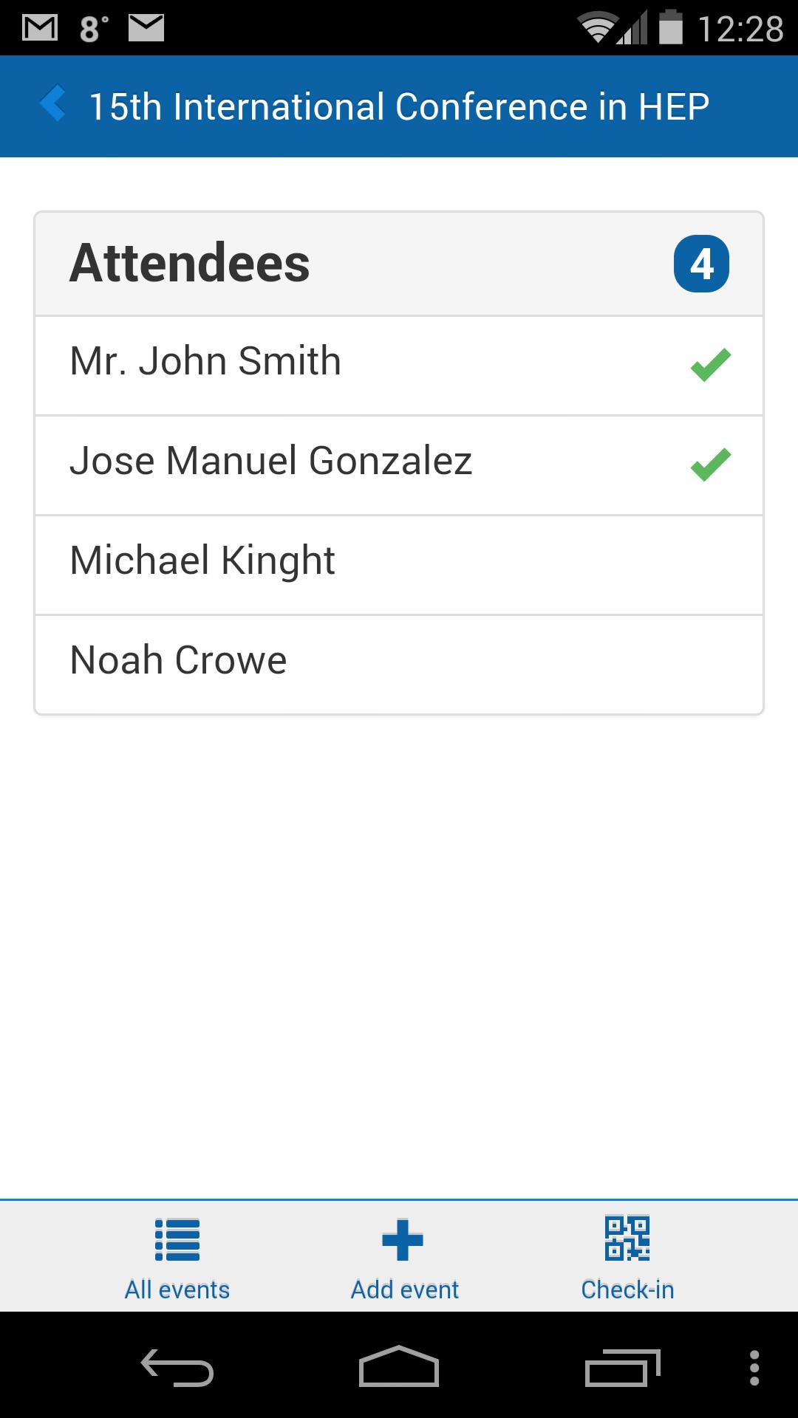Image resolution: width=798 pixels, height=1418 pixels.
Task: Tap the attendee count badge showing 4
Action: point(701,264)
